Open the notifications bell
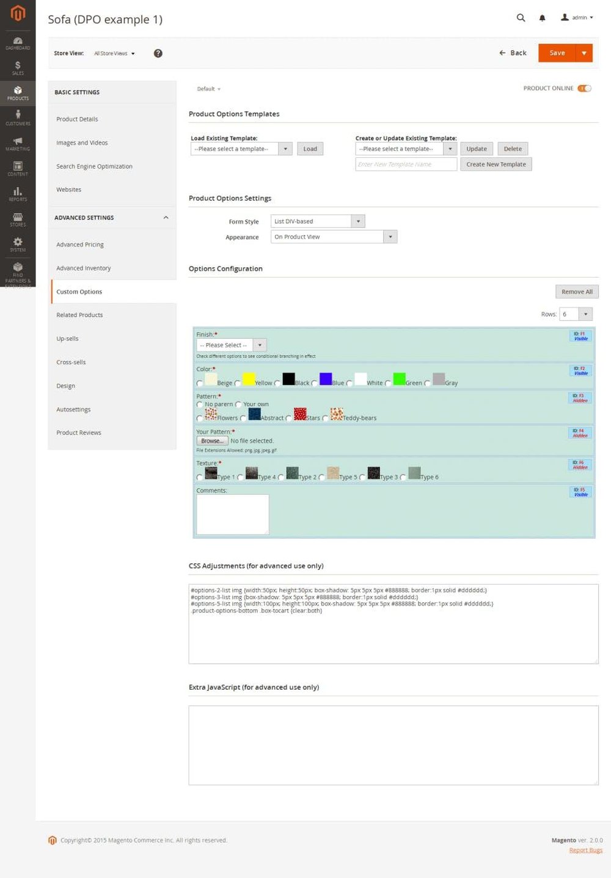This screenshot has height=878, width=611. click(x=542, y=18)
